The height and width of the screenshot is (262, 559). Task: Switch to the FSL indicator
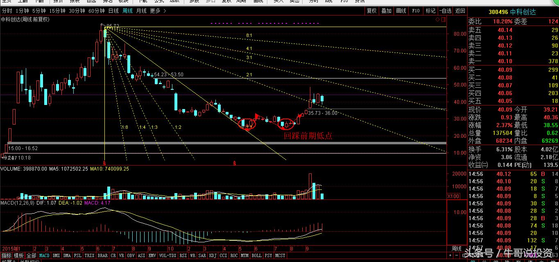click(x=78, y=255)
